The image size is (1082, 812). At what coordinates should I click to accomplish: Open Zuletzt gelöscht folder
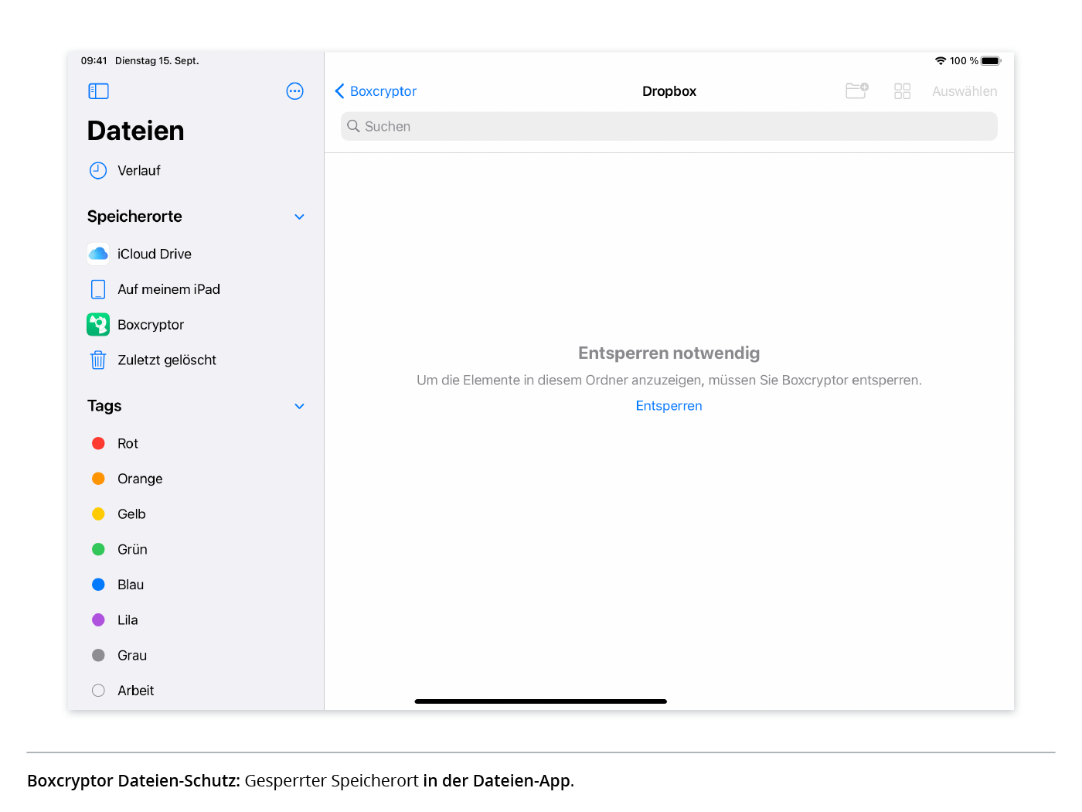[167, 360]
